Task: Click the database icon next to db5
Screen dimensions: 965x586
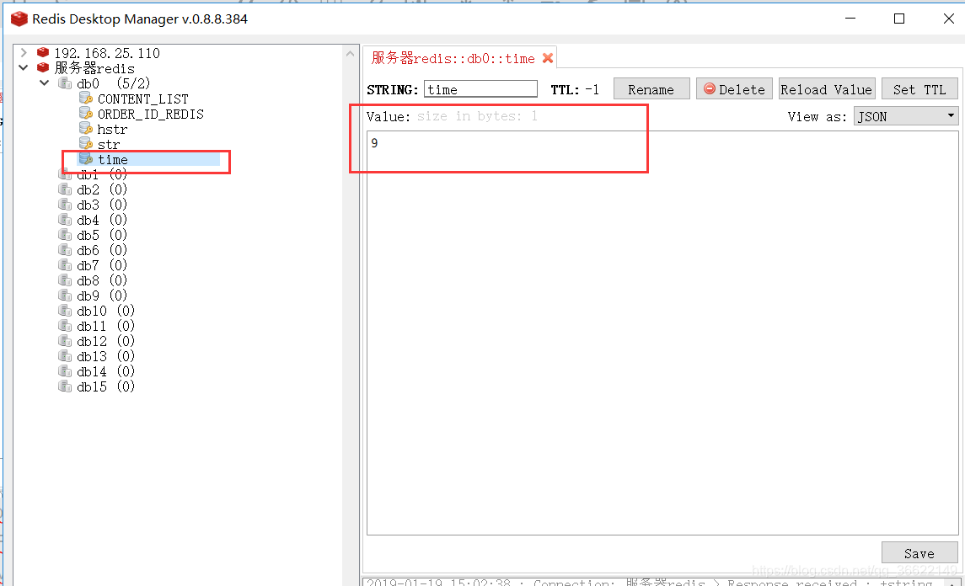Action: pyautogui.click(x=65, y=235)
